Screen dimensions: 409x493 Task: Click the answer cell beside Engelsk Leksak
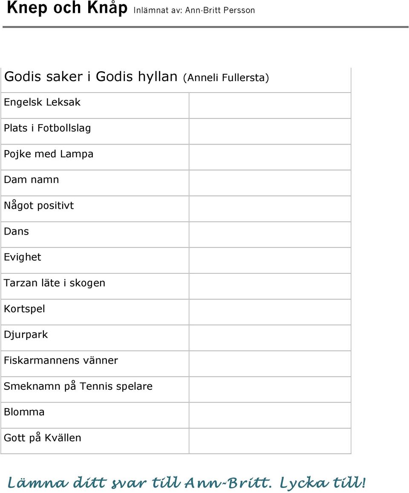click(270, 106)
